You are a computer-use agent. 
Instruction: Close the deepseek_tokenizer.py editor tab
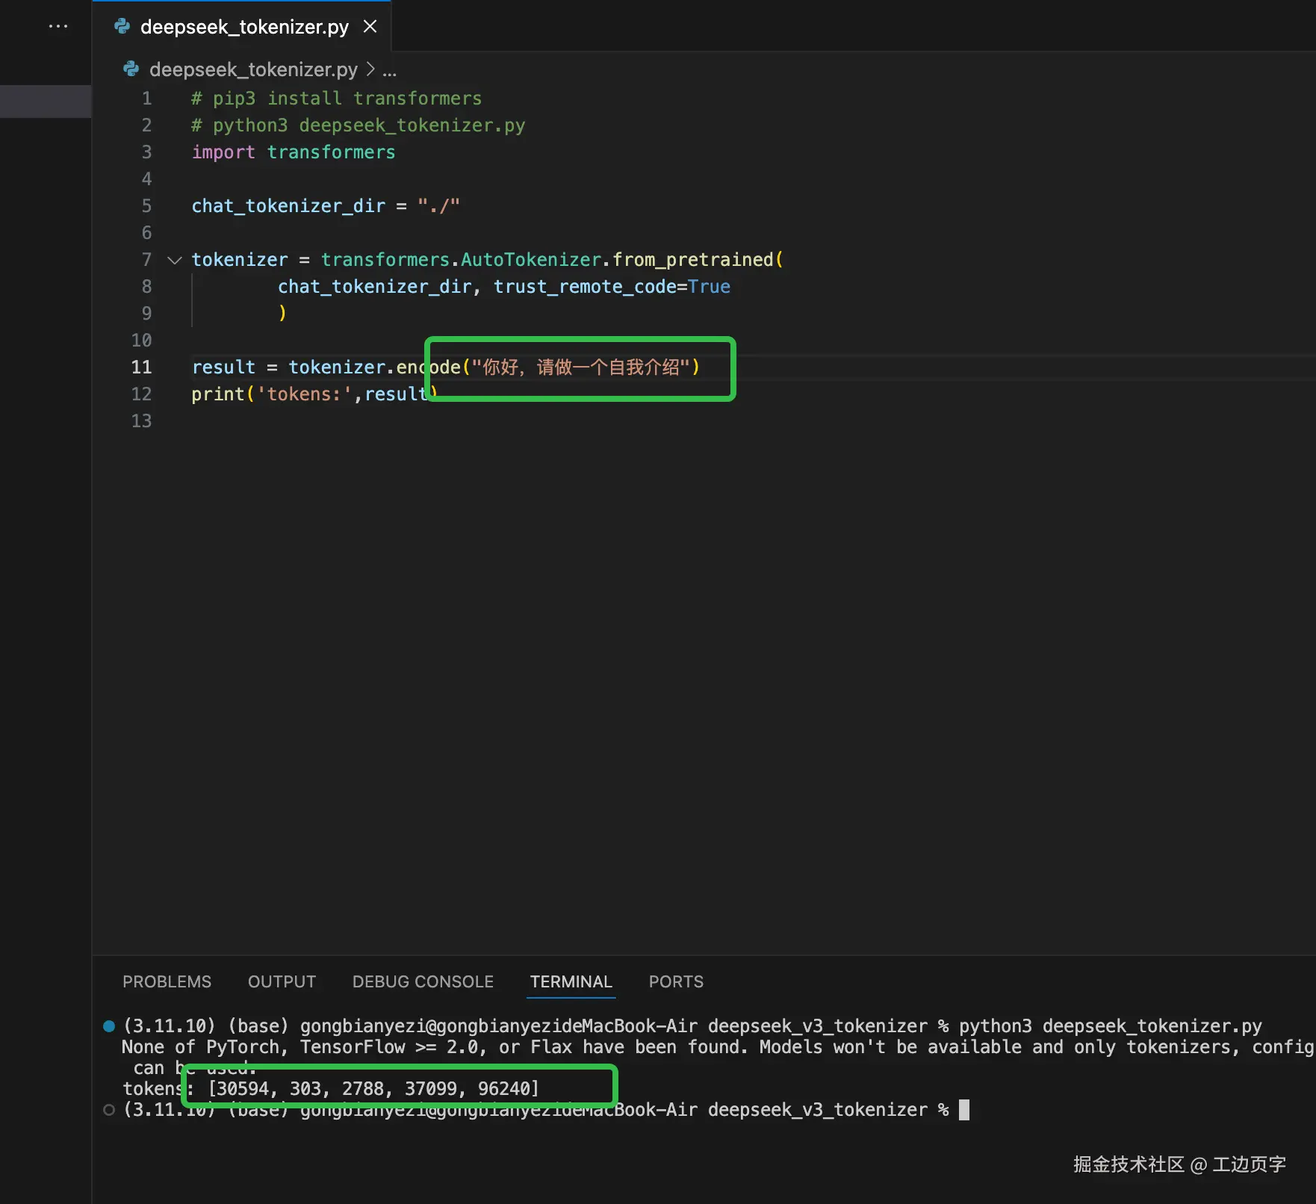[370, 27]
